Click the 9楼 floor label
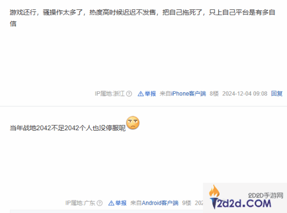Viewport: 287px width, 213px height. coord(187,203)
